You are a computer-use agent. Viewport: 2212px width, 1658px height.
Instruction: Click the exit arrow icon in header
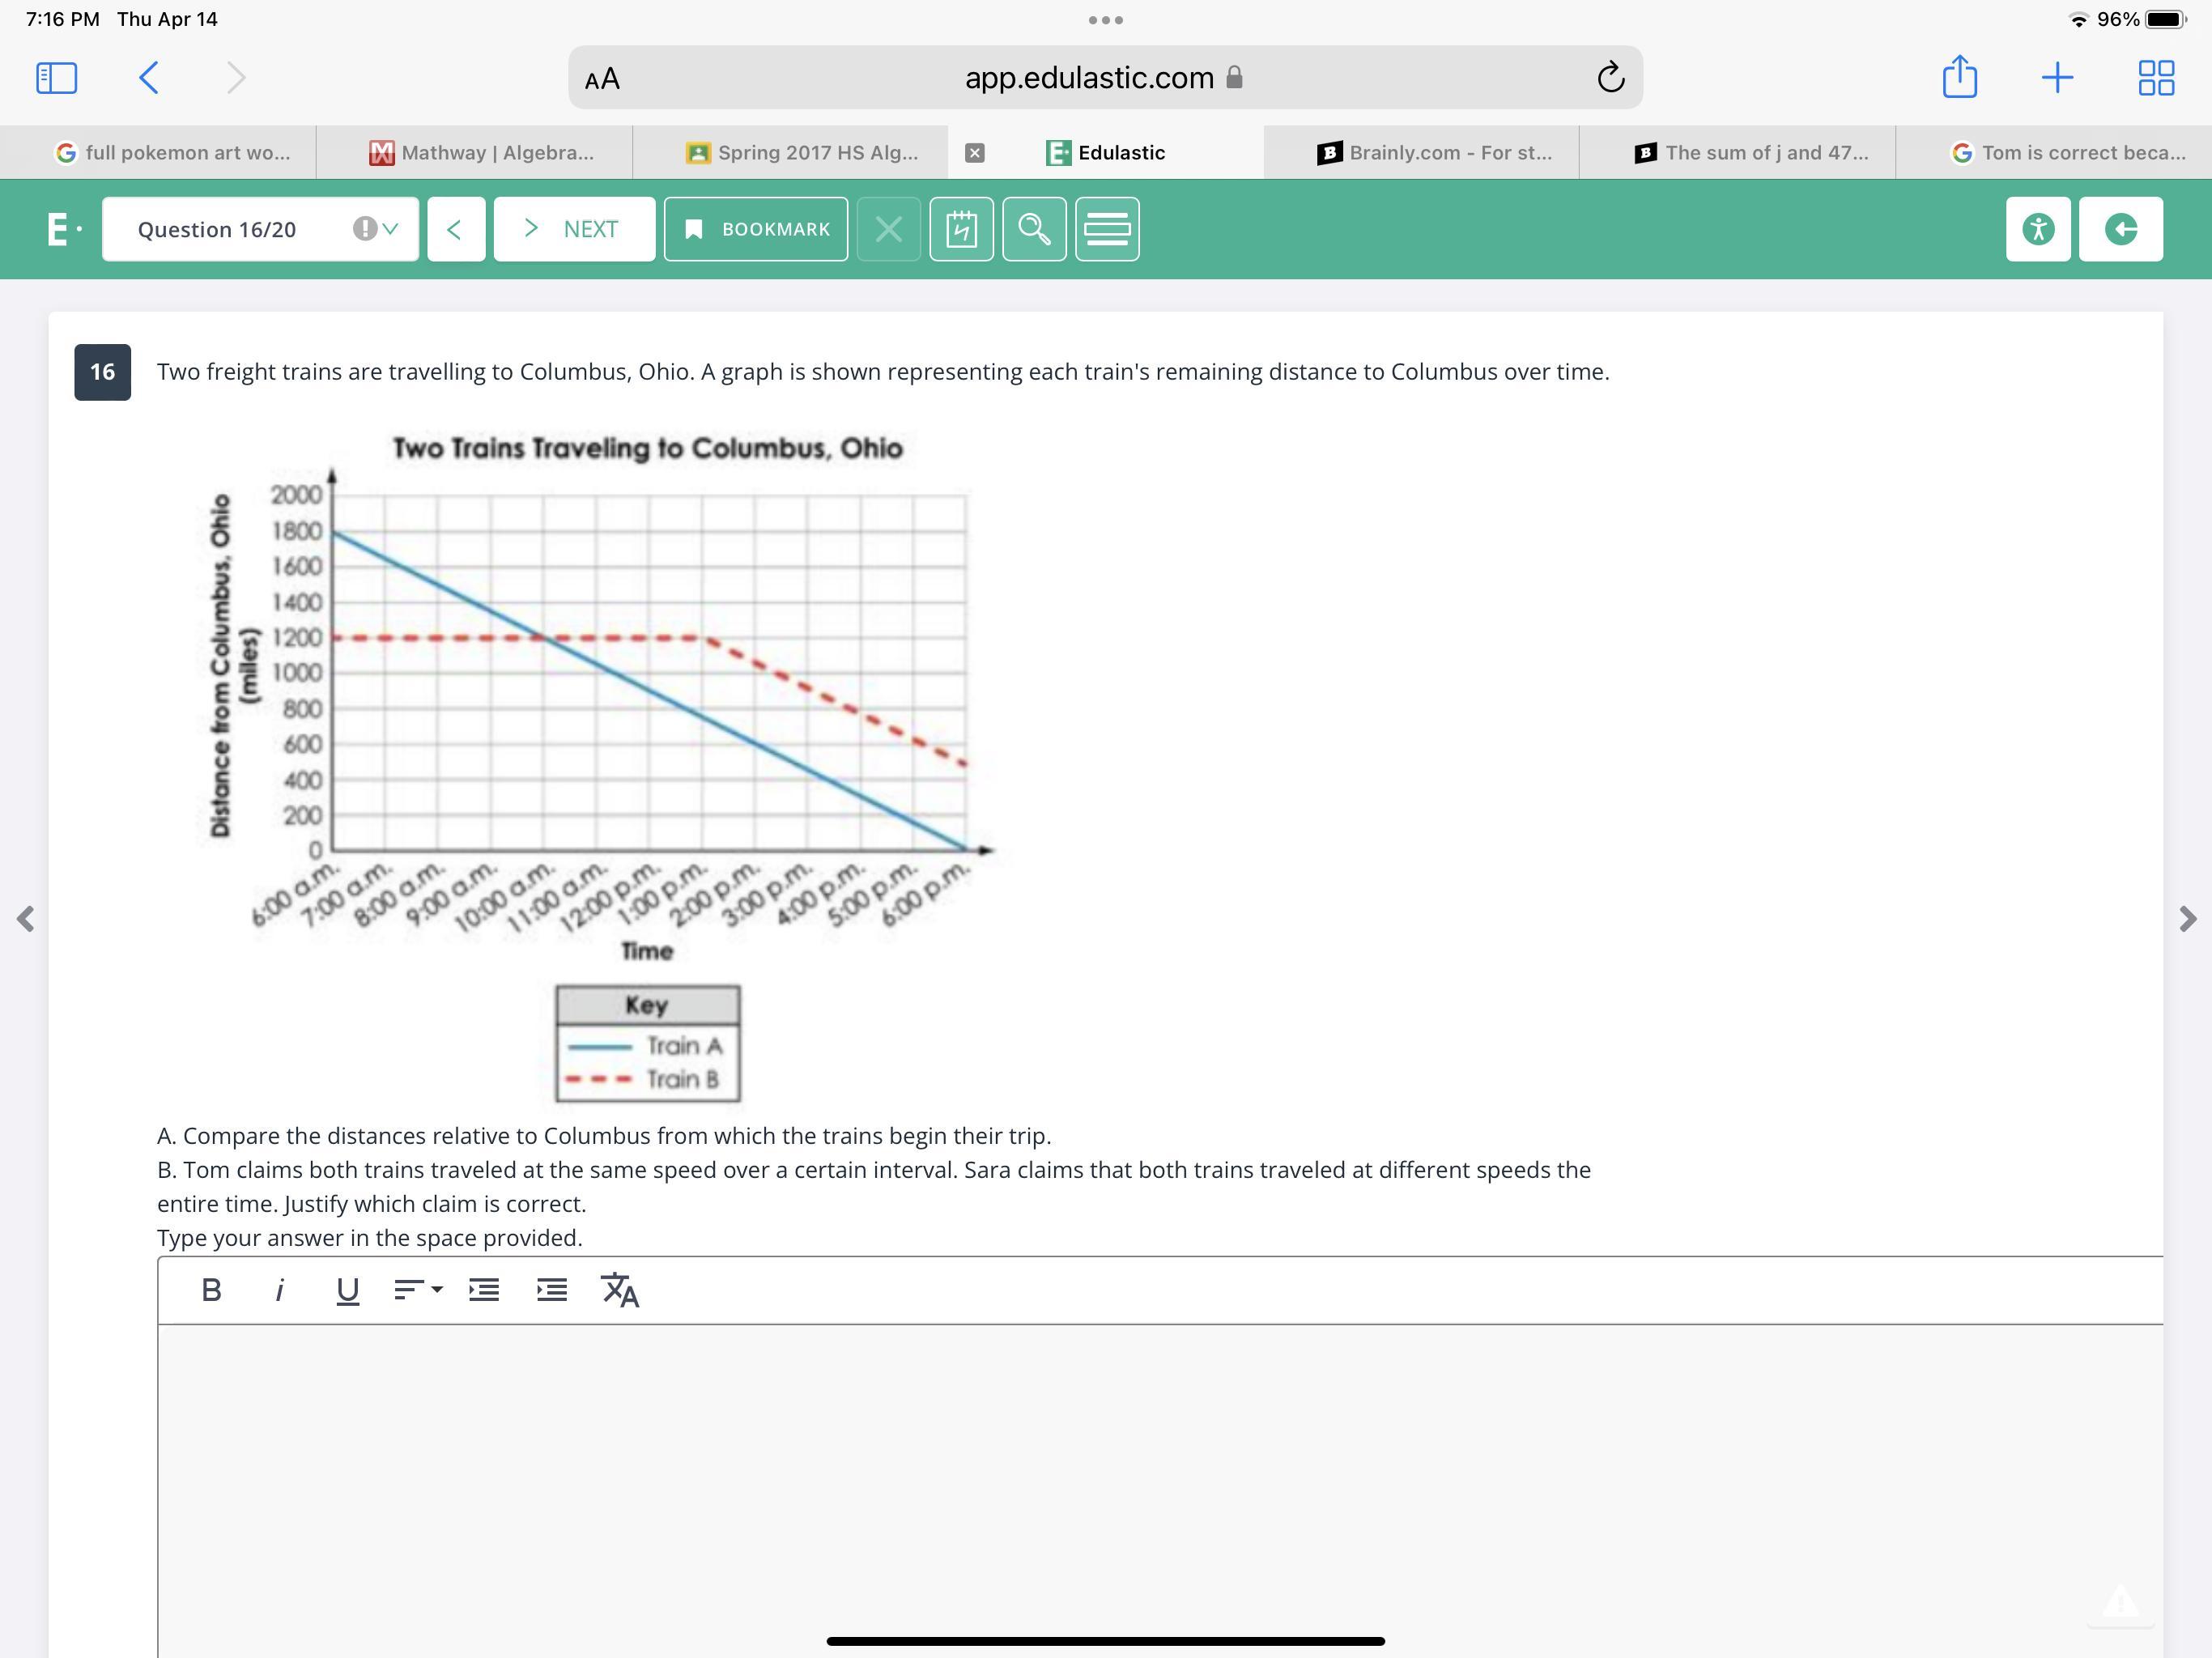click(x=2120, y=229)
